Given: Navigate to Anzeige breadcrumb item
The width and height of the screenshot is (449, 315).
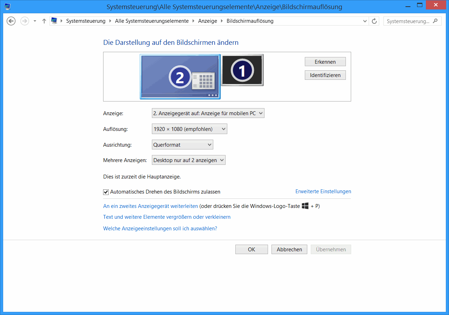Looking at the screenshot, I should pos(207,21).
